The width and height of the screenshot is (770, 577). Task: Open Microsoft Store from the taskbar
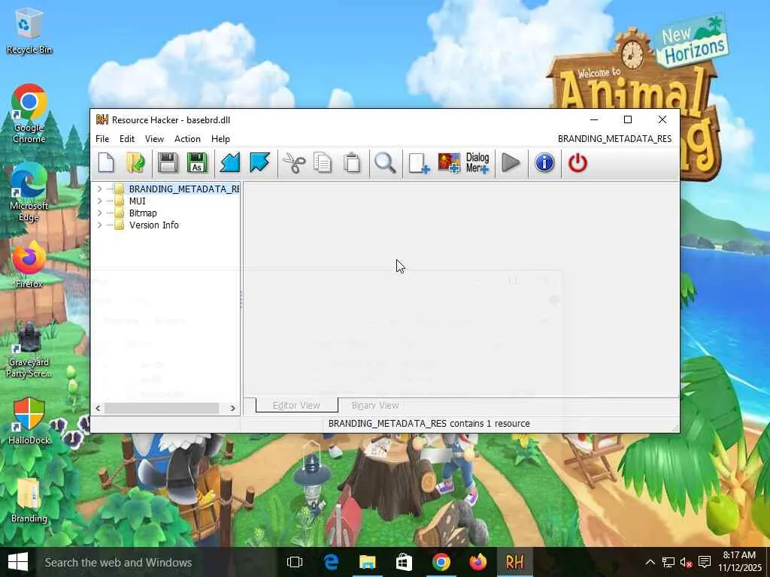[x=404, y=562]
